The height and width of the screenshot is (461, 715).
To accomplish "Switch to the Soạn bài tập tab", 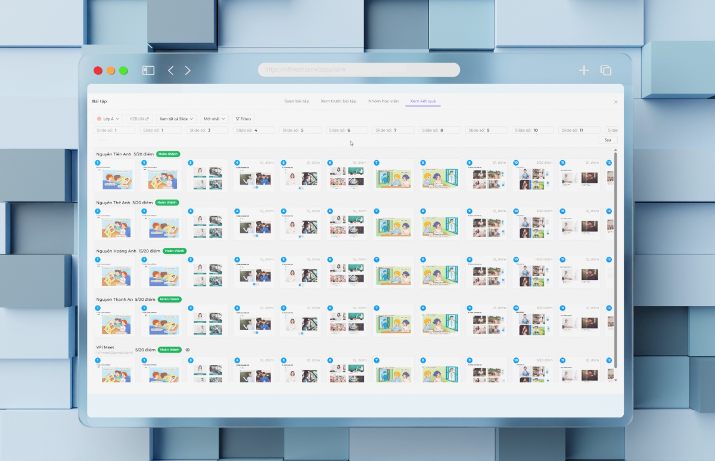I will [x=297, y=101].
